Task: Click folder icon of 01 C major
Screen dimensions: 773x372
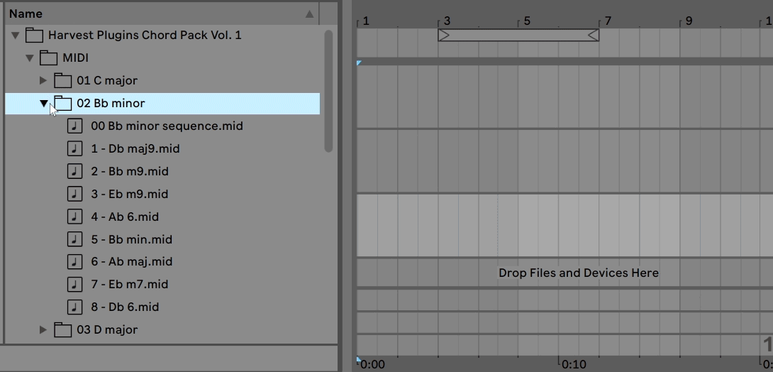Action: pos(63,80)
